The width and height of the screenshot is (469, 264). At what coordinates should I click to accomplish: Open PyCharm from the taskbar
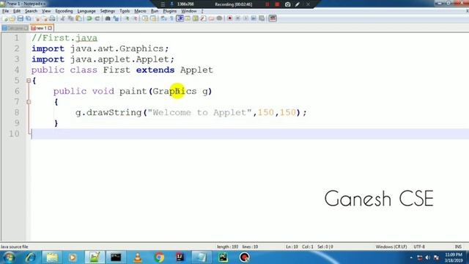coord(223,257)
